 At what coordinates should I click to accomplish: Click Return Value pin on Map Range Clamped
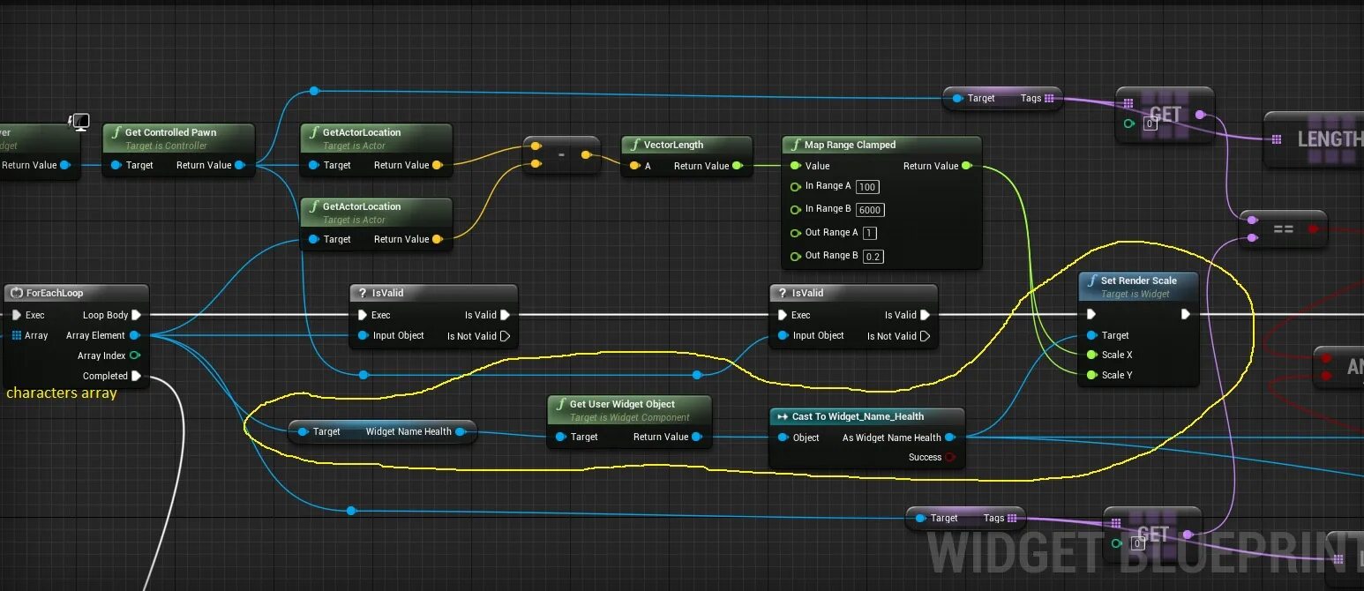point(967,165)
